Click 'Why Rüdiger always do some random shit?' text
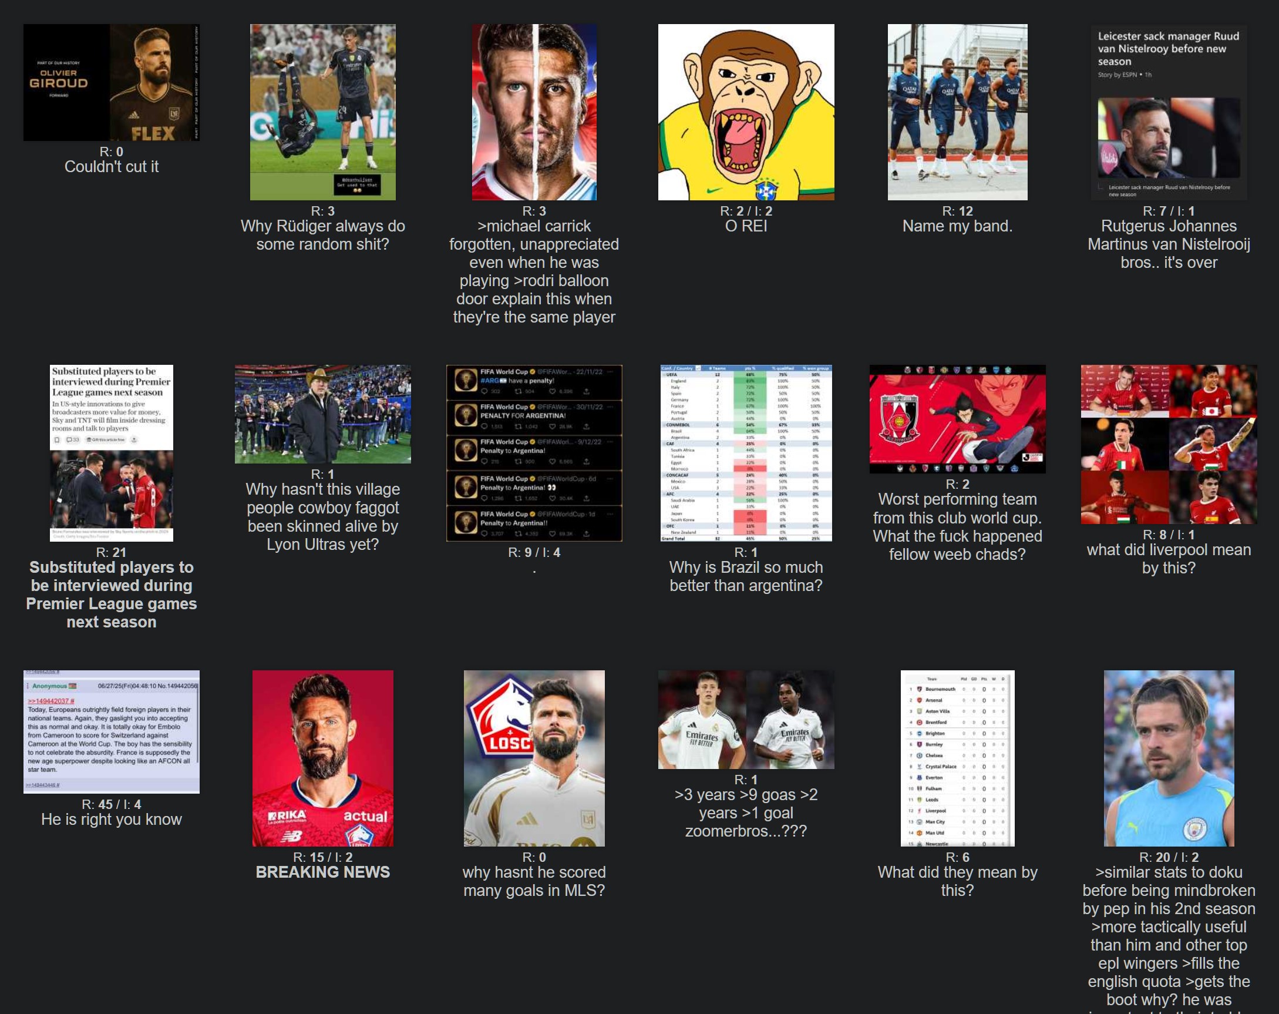This screenshot has width=1279, height=1014. (323, 235)
